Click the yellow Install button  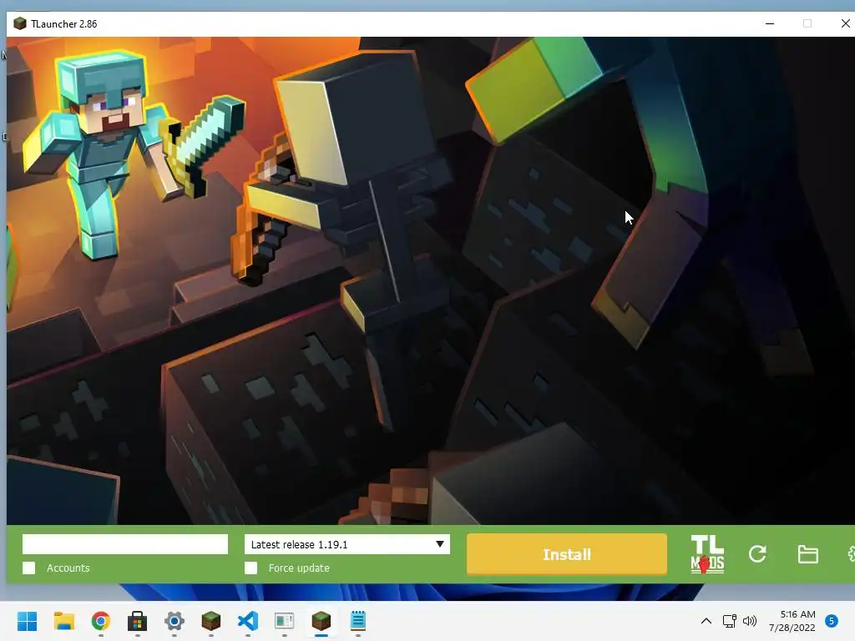pyautogui.click(x=567, y=554)
